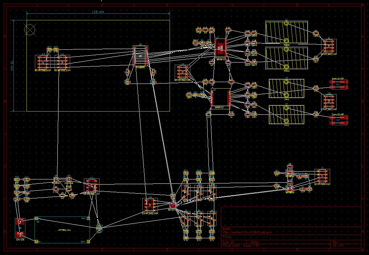Click the LM2596 module IN+ corner pad

click(36, 219)
